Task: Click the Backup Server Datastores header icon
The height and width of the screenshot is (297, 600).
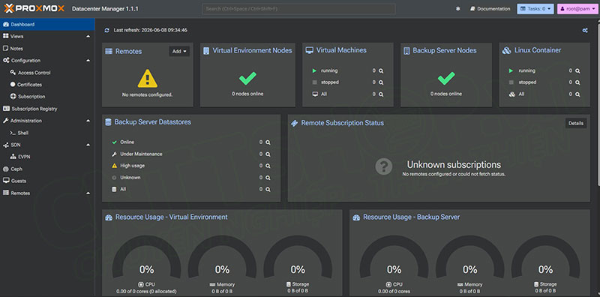Action: pos(108,122)
